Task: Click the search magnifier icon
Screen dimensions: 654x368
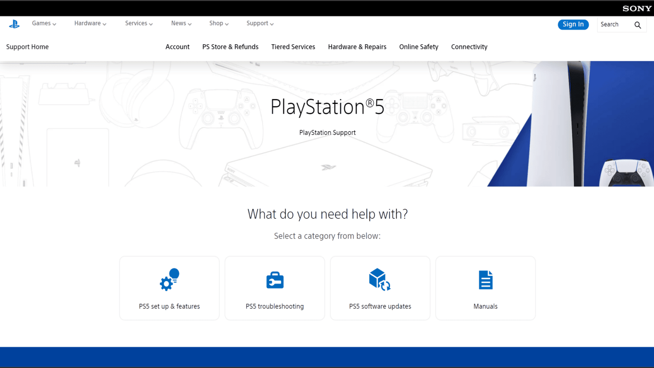Action: (637, 24)
